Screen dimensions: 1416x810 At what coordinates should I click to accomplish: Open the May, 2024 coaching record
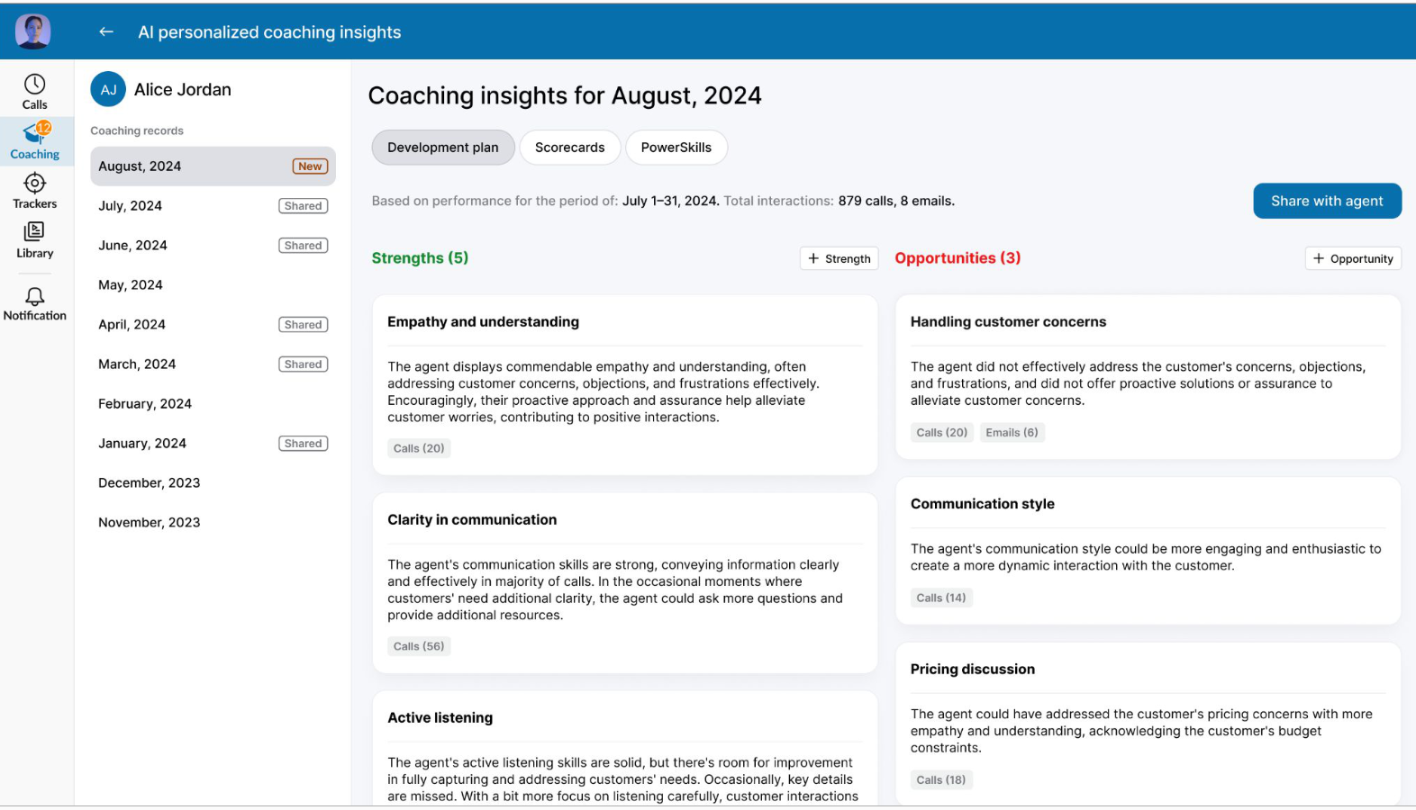pyautogui.click(x=131, y=285)
